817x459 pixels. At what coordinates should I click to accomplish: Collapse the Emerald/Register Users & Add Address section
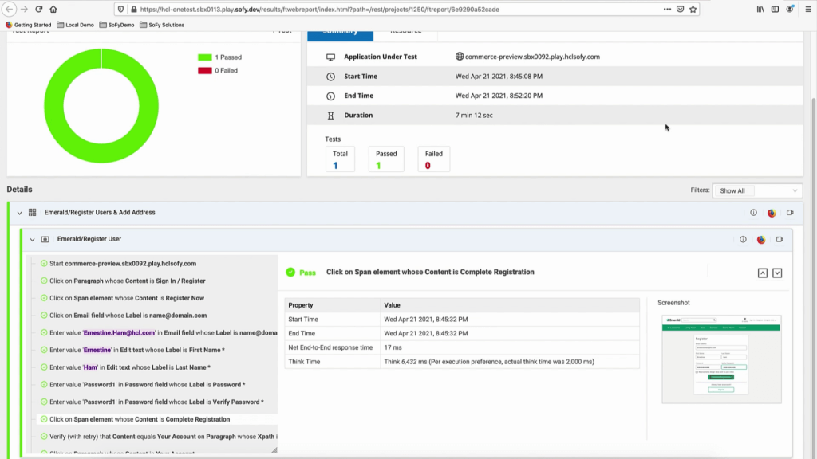click(x=20, y=213)
